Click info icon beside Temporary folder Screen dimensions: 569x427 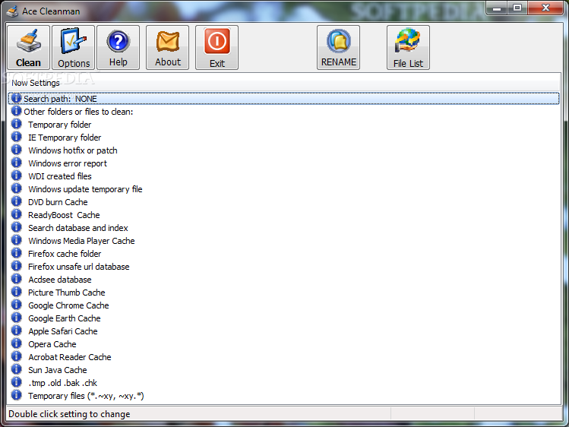[16, 124]
